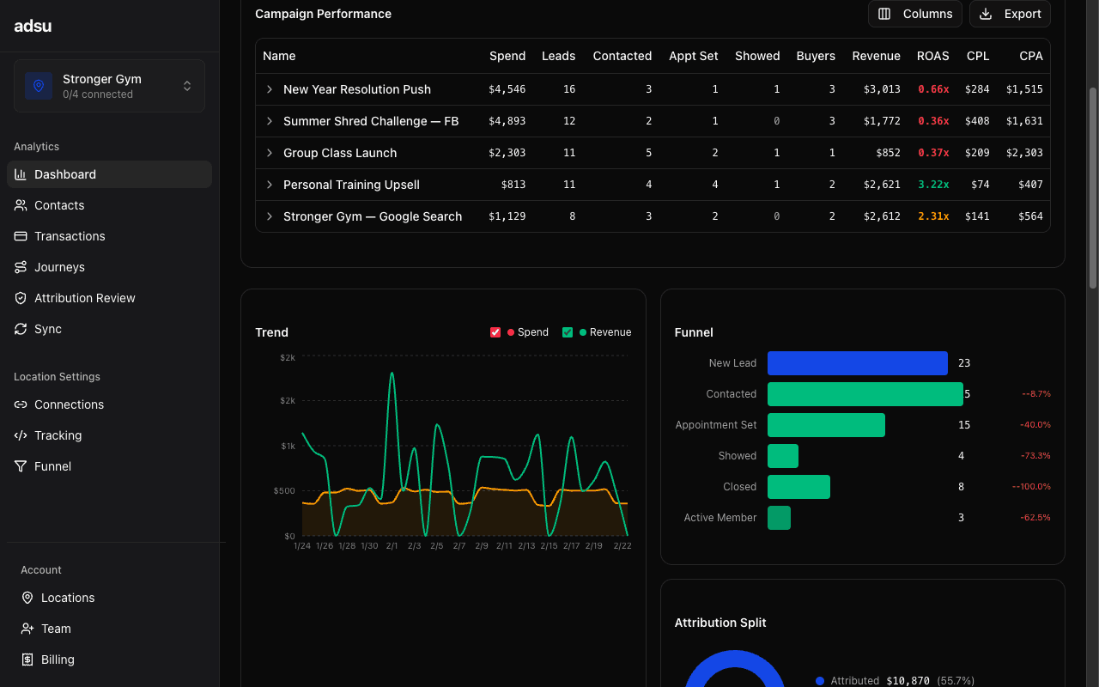The height and width of the screenshot is (687, 1099).
Task: Expand the New Year Resolution Push row
Action: 269,89
